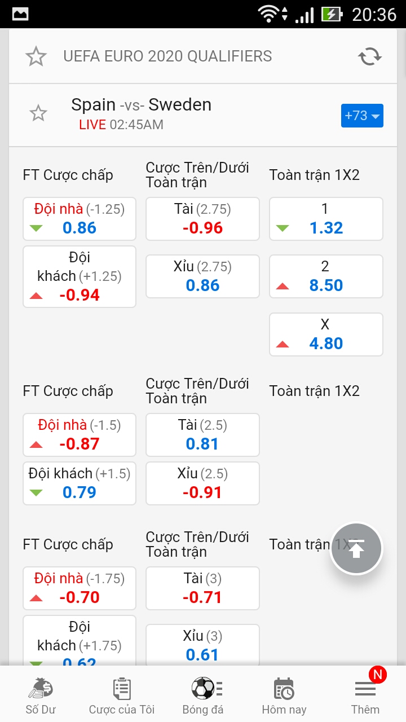Select Đội nhà (-1.5) odds -0.87
This screenshot has width=406, height=722.
click(80, 435)
